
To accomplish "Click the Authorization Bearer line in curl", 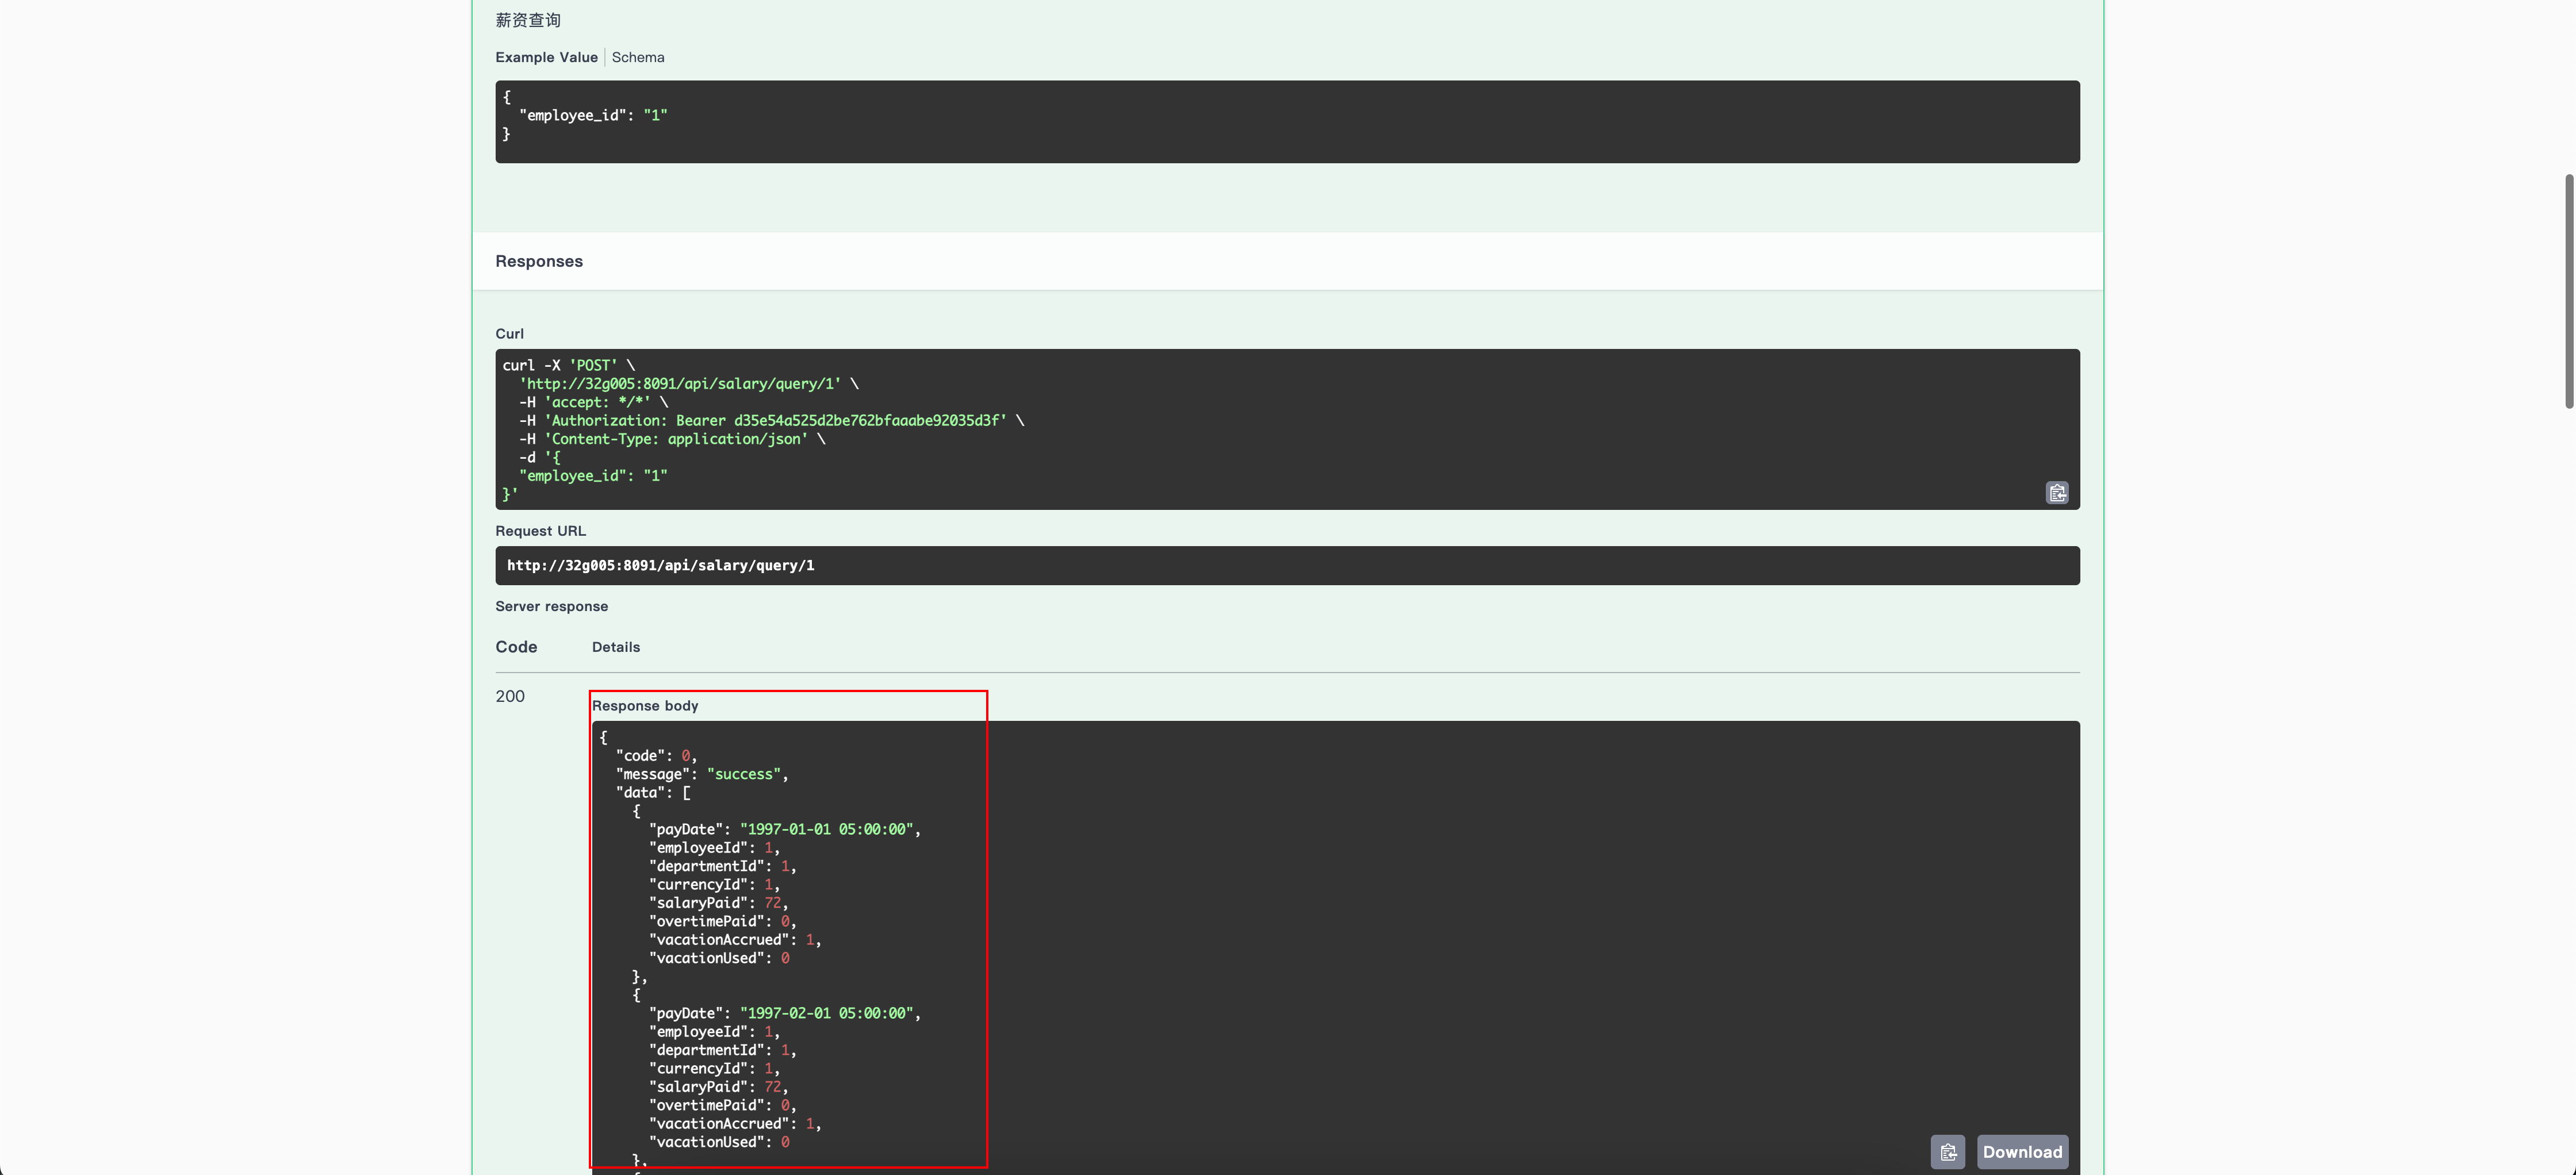I will pos(775,421).
